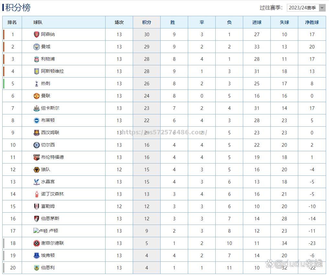Click the Wolves crest icon

tap(37, 169)
